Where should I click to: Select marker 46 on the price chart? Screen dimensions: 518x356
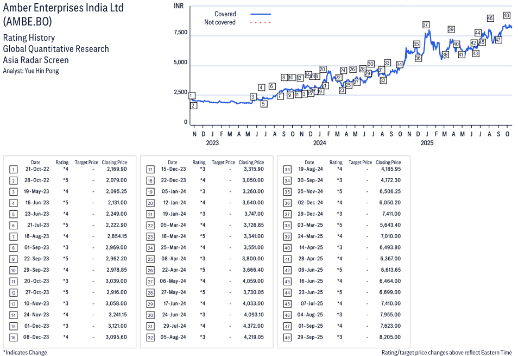coord(490,18)
